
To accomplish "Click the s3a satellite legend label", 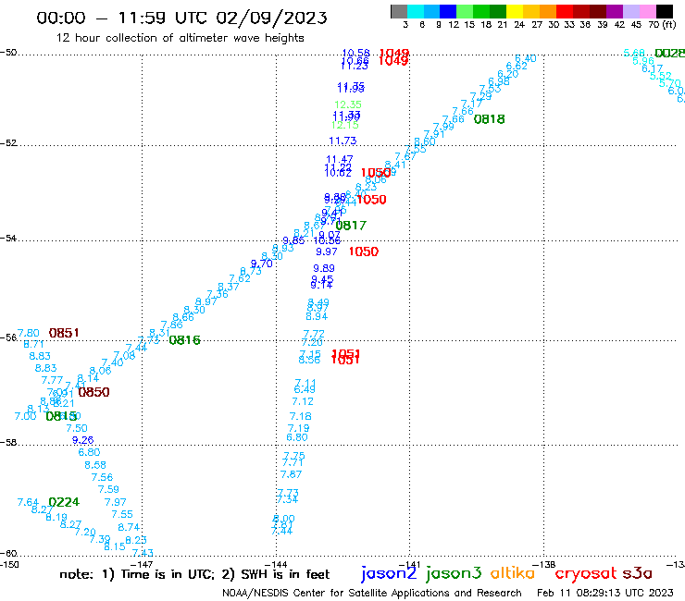I will (637, 573).
